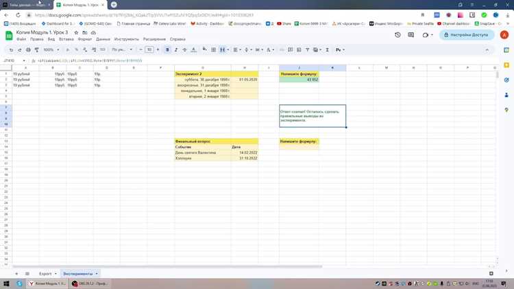Open the Google account avatar
Screen dimensions: 514x289
tap(504, 35)
